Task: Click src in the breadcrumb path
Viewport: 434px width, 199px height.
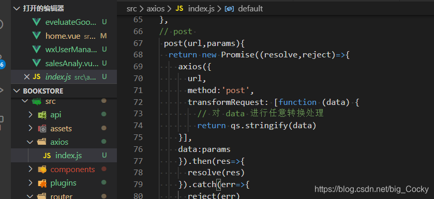Action: [x=132, y=9]
